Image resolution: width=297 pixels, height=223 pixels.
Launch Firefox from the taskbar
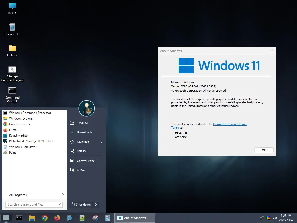[57, 218]
